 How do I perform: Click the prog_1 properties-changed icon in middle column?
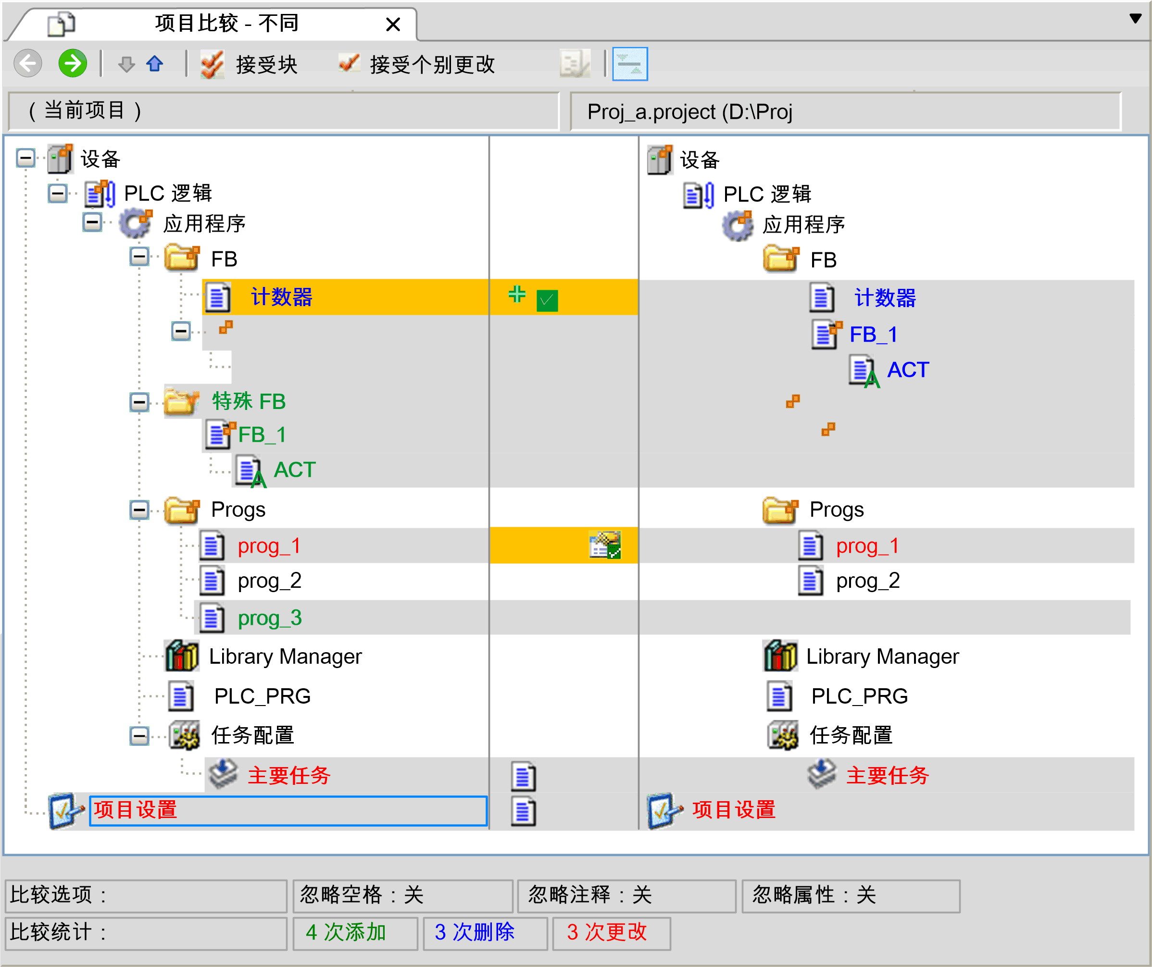pos(605,545)
